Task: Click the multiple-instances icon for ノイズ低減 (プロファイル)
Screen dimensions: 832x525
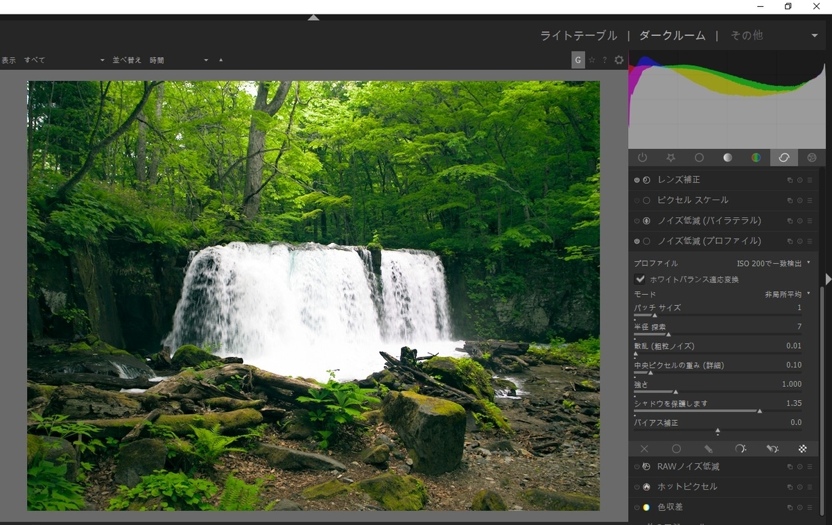Action: tap(790, 241)
